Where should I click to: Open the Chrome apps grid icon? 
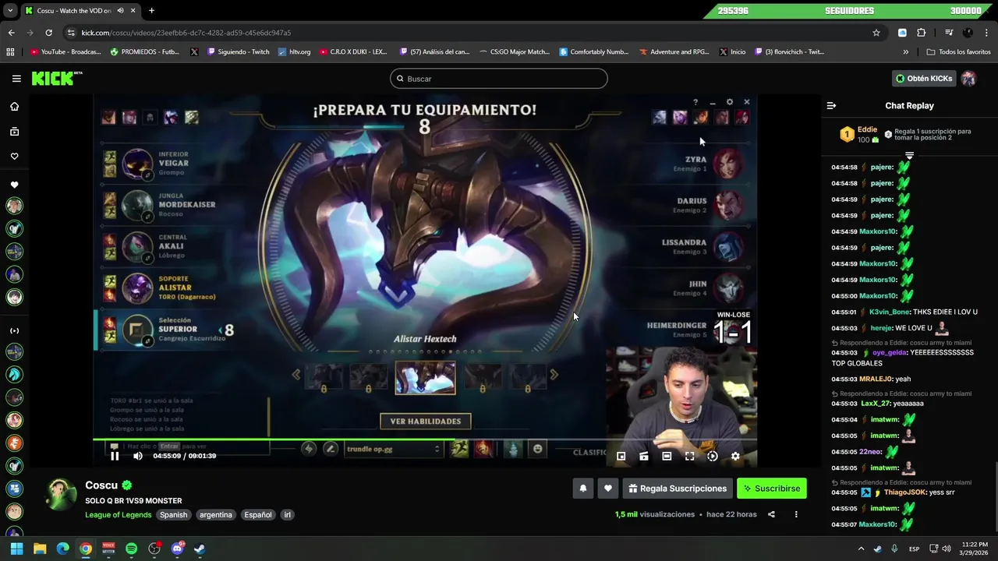click(10, 52)
